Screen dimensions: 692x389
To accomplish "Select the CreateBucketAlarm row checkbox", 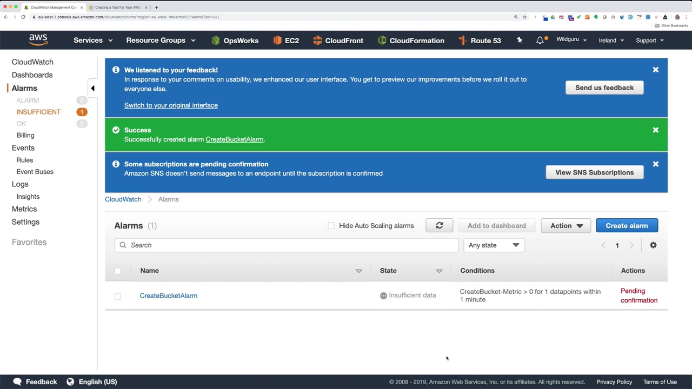I will tap(118, 296).
